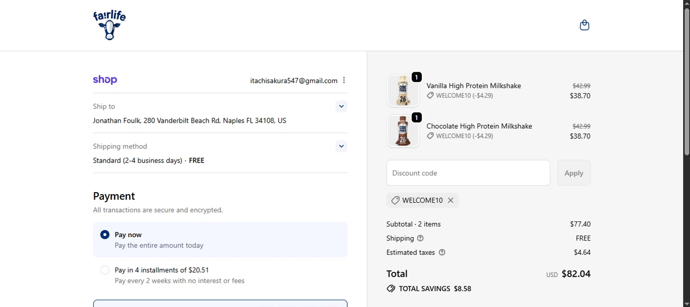Click the $77.40 subtotal value
Screen dimensions: 690x307
(580, 224)
